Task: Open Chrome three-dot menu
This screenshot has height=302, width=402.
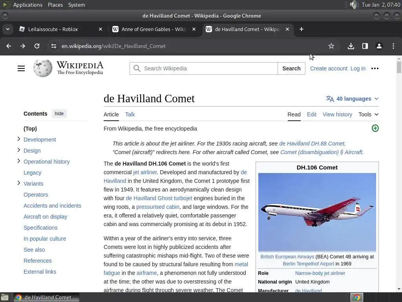Action: [393, 46]
